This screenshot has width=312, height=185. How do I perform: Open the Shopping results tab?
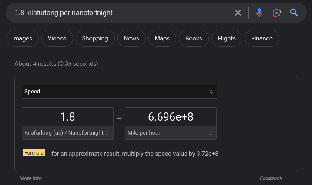pyautogui.click(x=95, y=38)
